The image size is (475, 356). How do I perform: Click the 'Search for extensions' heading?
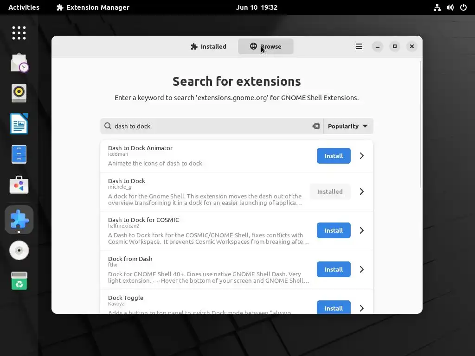pos(237,82)
